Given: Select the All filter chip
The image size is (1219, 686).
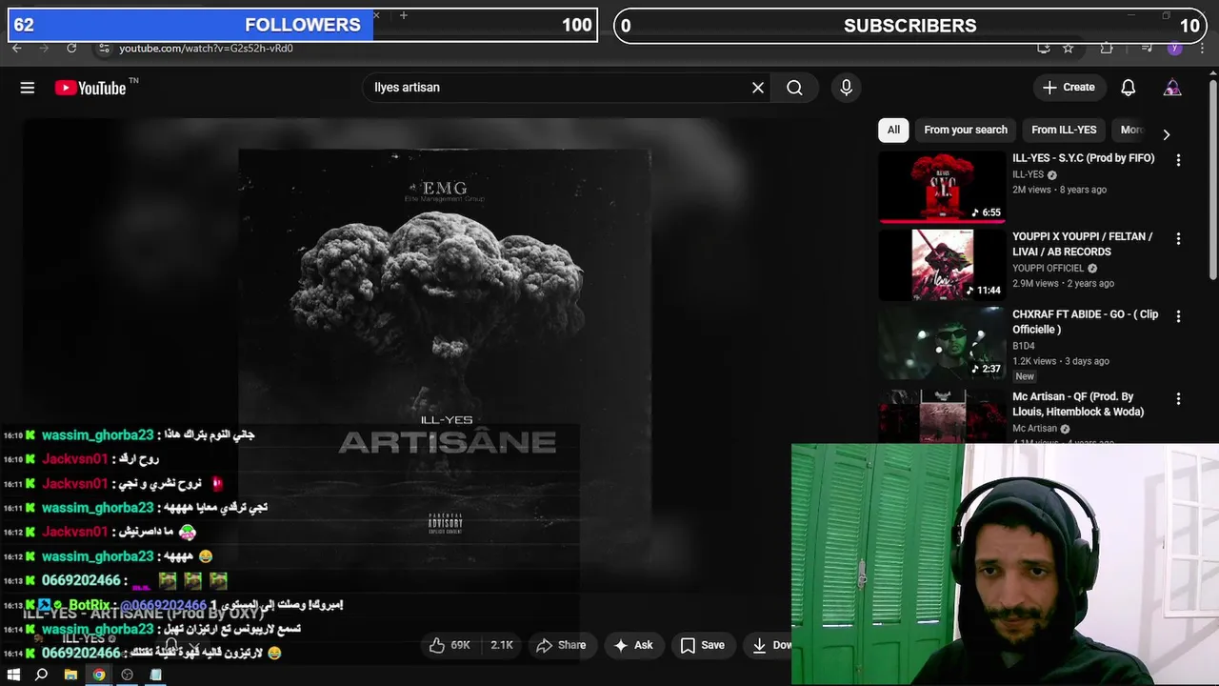Looking at the screenshot, I should coord(893,130).
